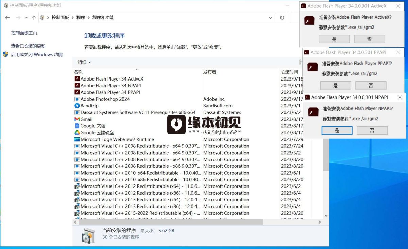
Task: Sort the list by the 安装时间 column header
Action: click(x=290, y=72)
